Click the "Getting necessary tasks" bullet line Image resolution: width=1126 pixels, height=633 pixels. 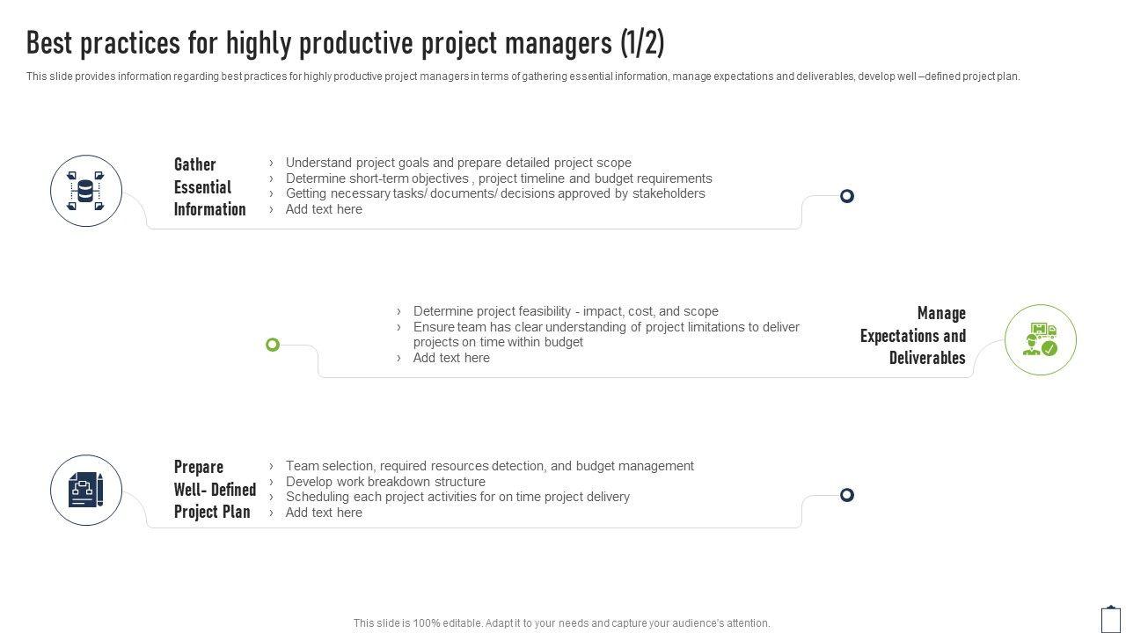point(495,193)
